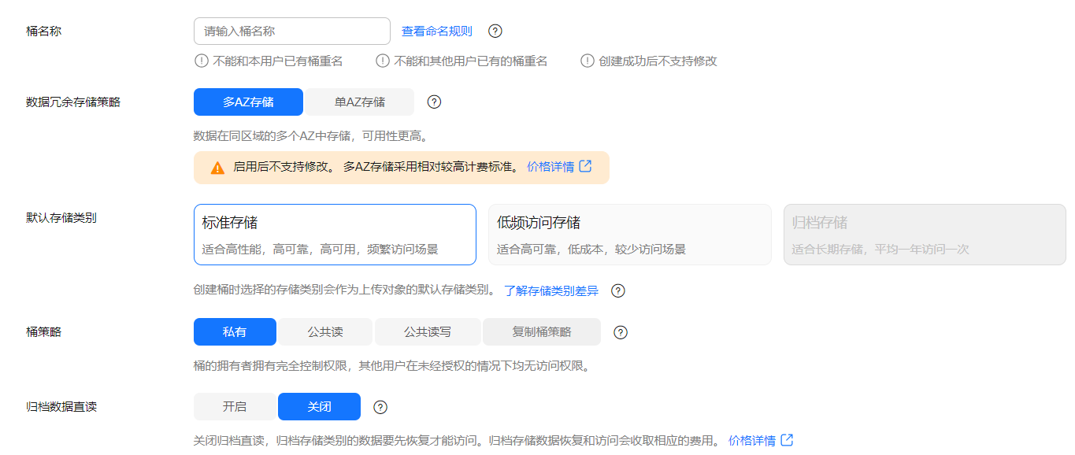The height and width of the screenshot is (455, 1075).
Task: Open 查看命名规则 link
Action: [x=437, y=31]
